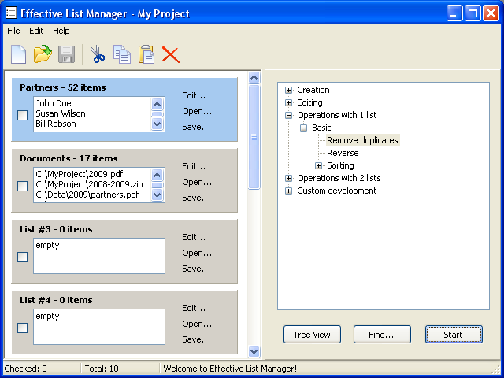This screenshot has width=504, height=378.
Task: Click Bill Robson in Partners list
Action: click(x=56, y=124)
